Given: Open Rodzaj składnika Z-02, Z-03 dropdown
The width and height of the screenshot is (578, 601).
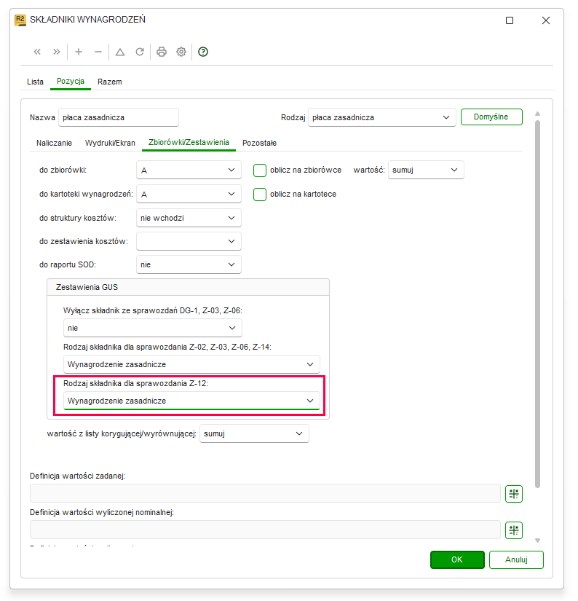Looking at the screenshot, I should tap(191, 364).
